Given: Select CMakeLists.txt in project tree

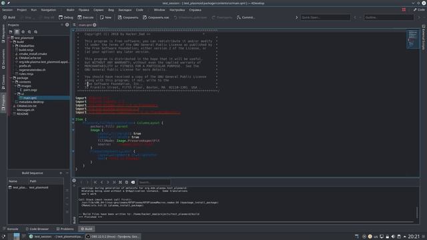Looking at the screenshot, I should tap(27, 106).
